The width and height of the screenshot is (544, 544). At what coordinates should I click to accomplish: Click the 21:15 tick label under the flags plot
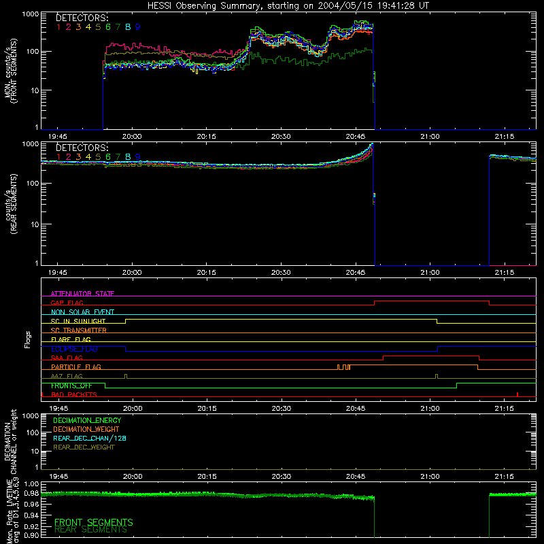click(505, 409)
